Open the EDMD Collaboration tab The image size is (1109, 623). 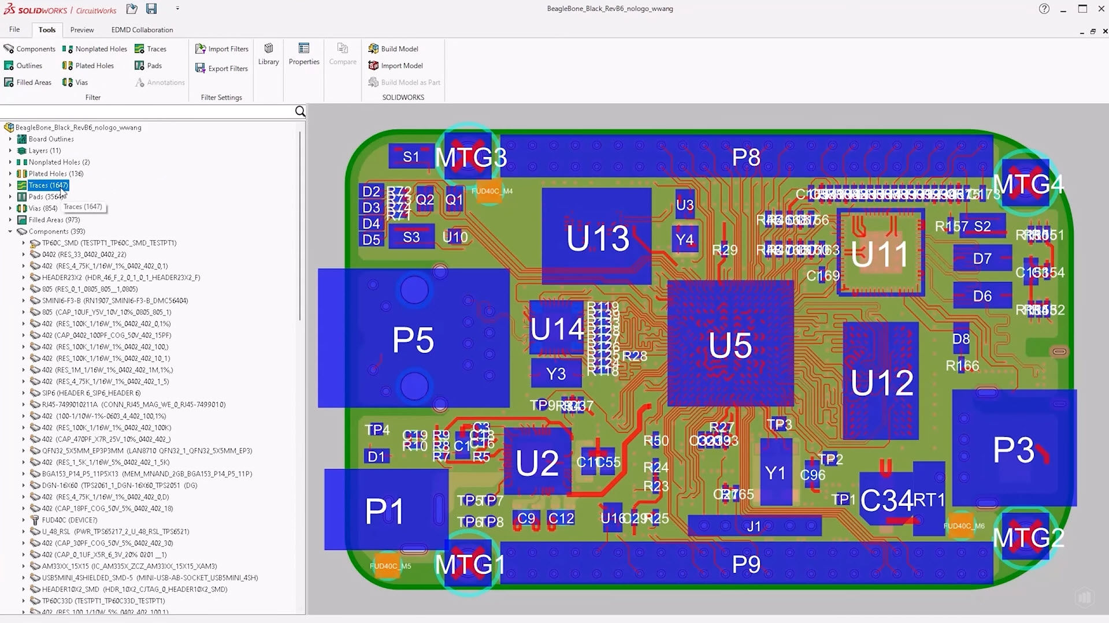click(142, 30)
